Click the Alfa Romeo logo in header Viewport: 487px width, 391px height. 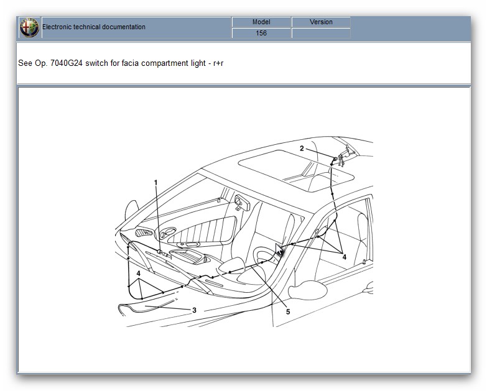click(29, 27)
